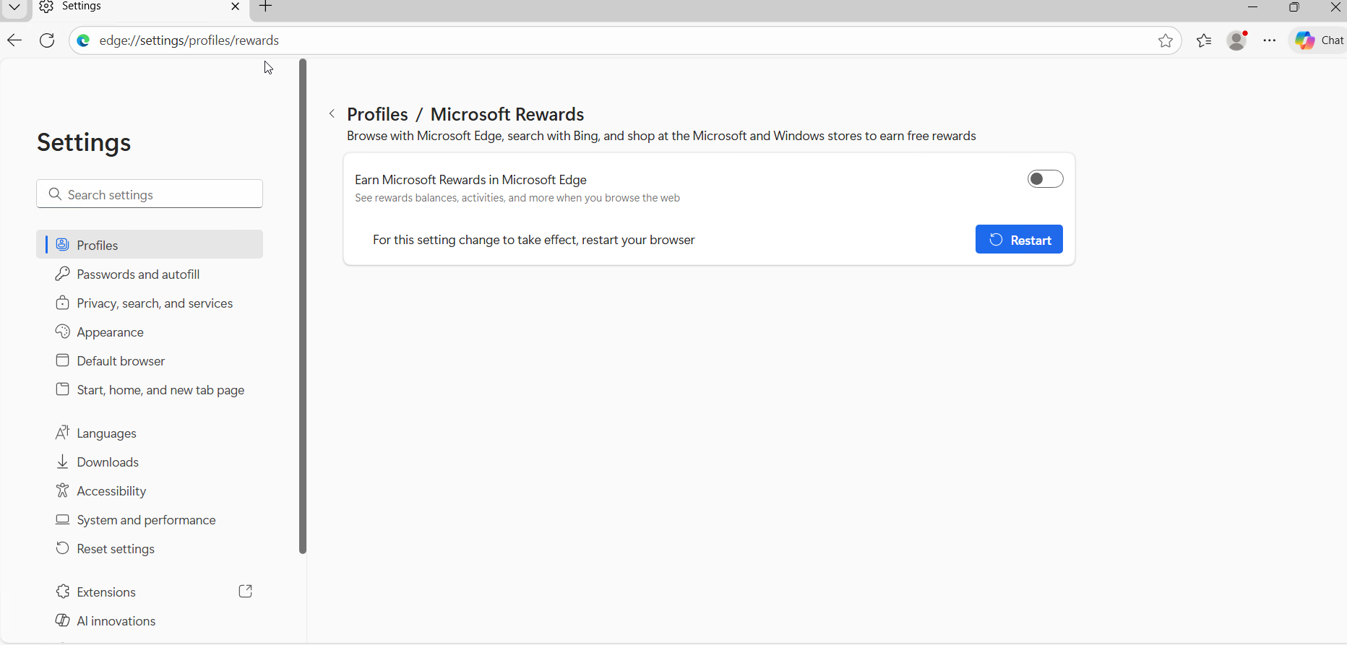Enable Earn Microsoft Rewards in Edge toggle
1347x645 pixels.
[1045, 179]
